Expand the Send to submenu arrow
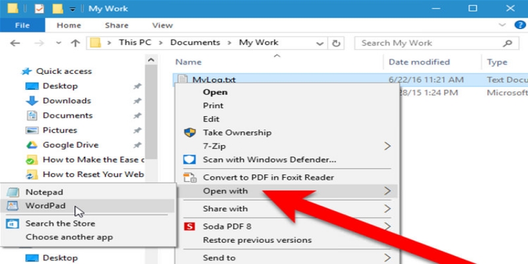 pos(387,257)
